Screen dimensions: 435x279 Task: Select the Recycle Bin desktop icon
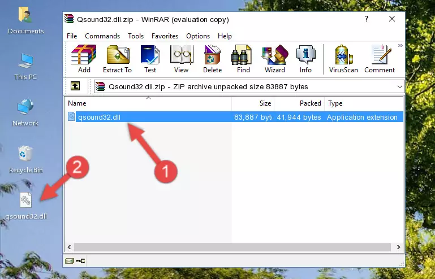[25, 160]
